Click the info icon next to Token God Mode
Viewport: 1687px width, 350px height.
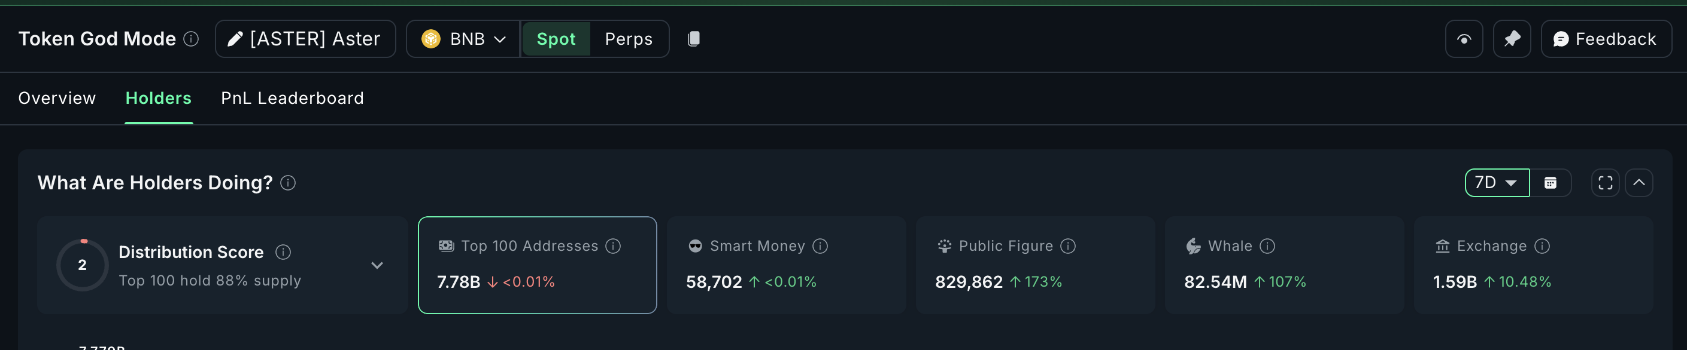pos(190,39)
